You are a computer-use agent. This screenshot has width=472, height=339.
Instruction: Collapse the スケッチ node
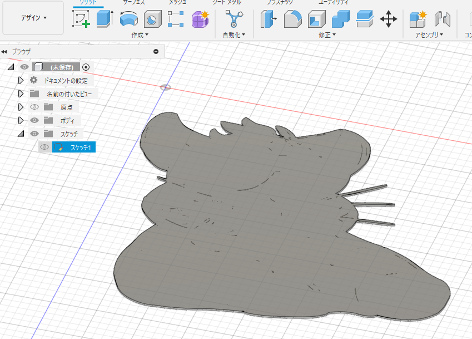[x=21, y=134]
